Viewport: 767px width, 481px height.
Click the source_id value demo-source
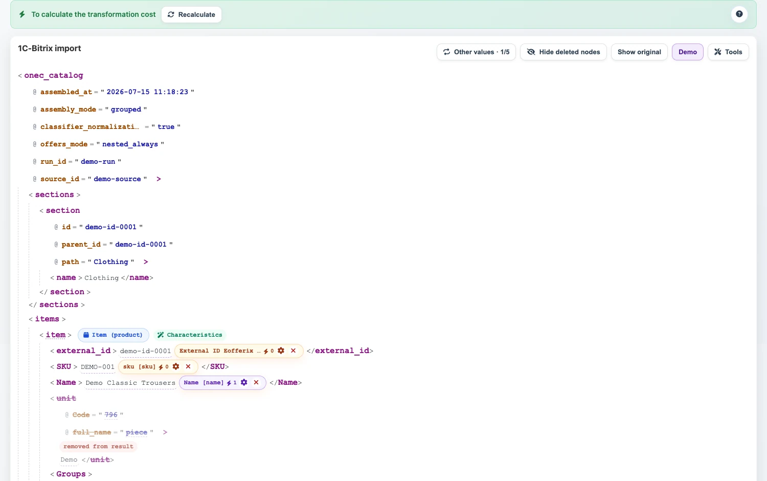pyautogui.click(x=117, y=179)
